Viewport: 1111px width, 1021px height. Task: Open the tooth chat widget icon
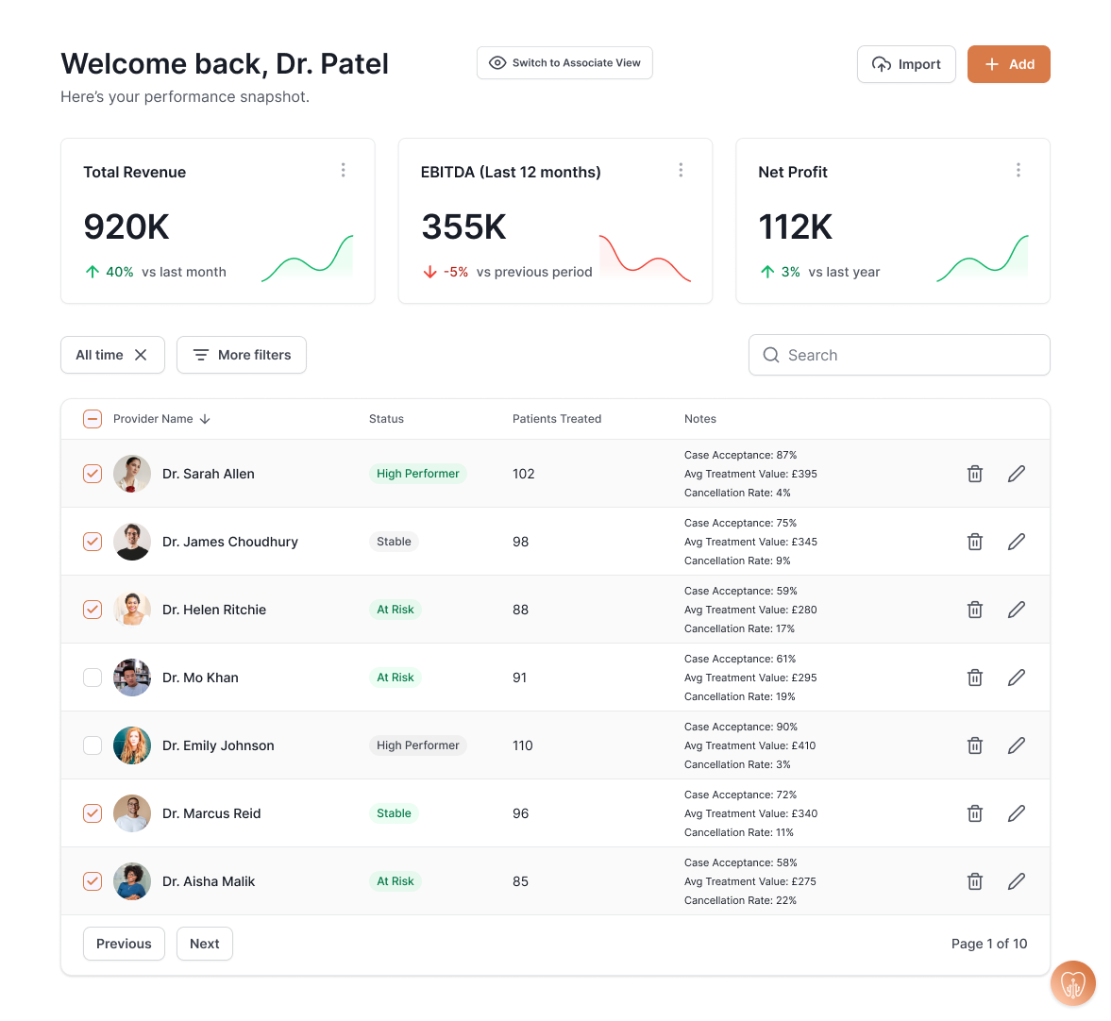pyautogui.click(x=1072, y=984)
